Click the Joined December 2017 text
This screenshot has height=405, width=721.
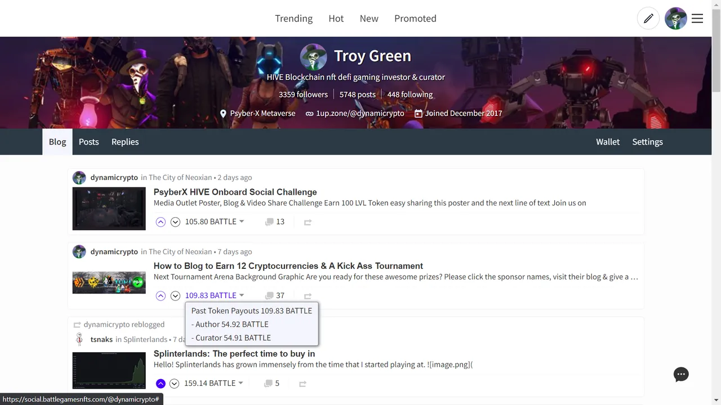click(464, 113)
